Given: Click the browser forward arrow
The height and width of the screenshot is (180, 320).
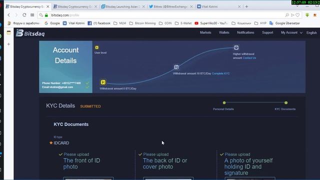Looking at the screenshot, I should [16, 15].
